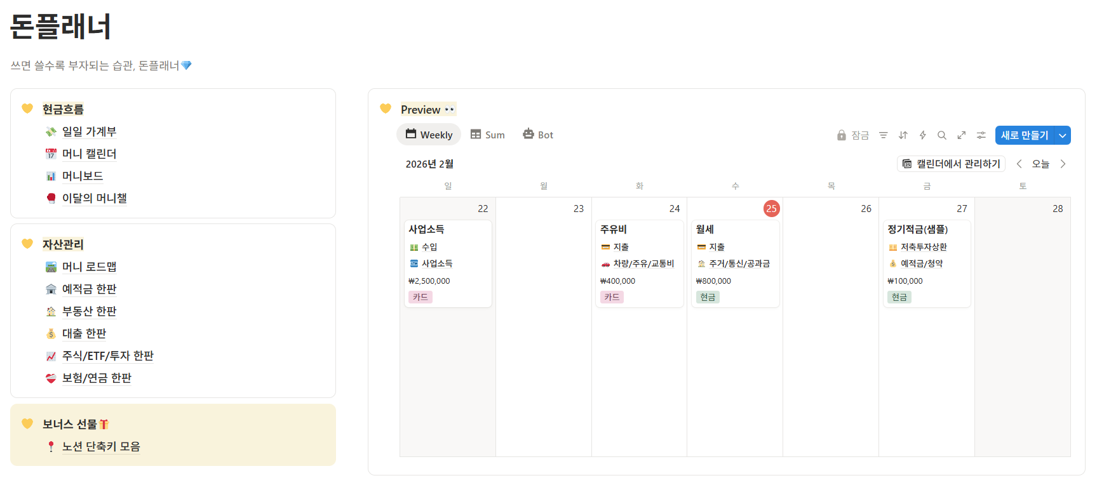Click the 주거/통신/공과금 category text
1097x485 pixels.
[x=739, y=263]
